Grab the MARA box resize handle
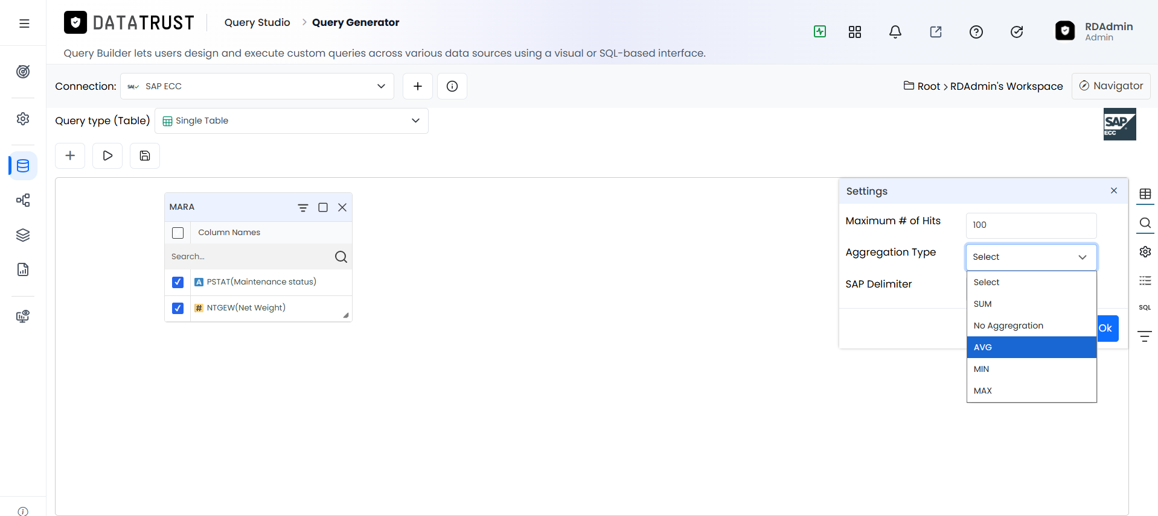 346,315
